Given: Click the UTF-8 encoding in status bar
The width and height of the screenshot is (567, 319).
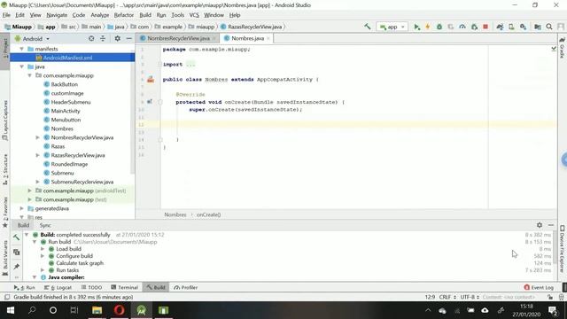Looking at the screenshot, I should click(x=470, y=297).
